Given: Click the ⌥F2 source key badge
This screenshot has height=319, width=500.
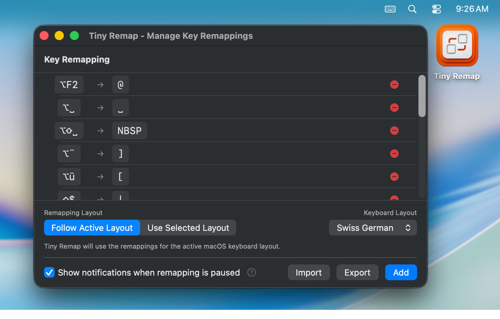Looking at the screenshot, I should (69, 85).
